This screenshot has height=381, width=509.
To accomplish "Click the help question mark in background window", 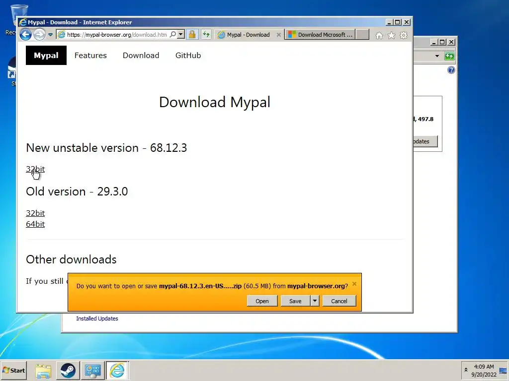I will [451, 70].
